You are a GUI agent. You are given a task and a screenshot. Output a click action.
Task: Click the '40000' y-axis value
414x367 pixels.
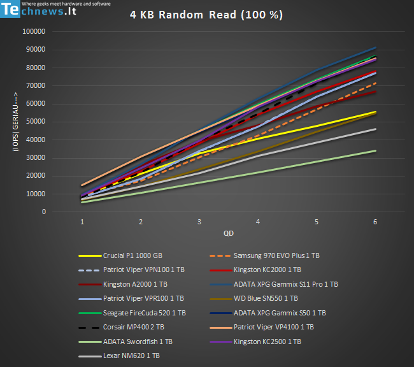(x=36, y=140)
